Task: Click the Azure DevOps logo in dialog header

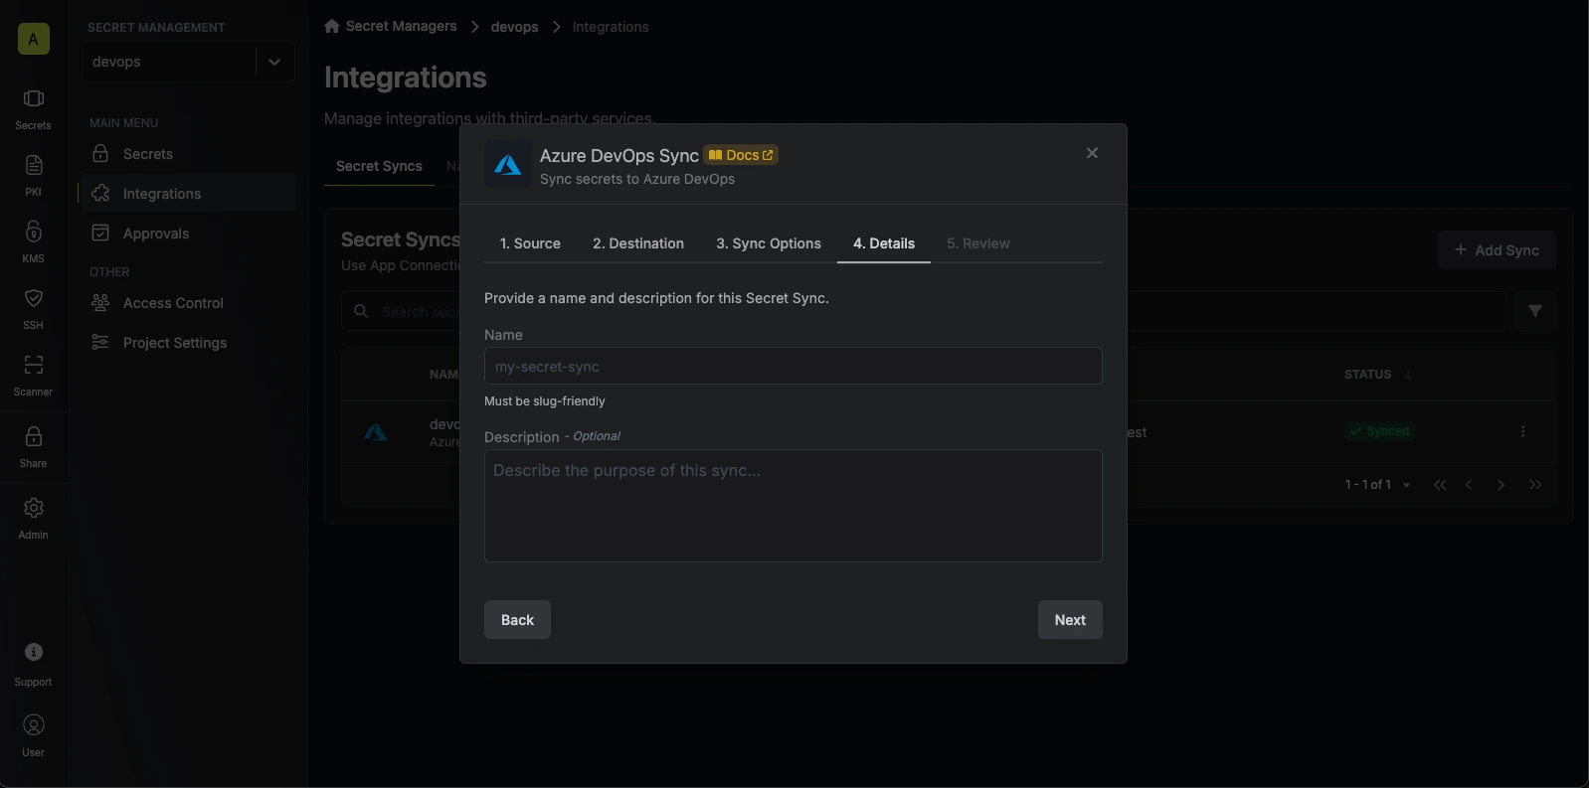Action: click(x=508, y=165)
